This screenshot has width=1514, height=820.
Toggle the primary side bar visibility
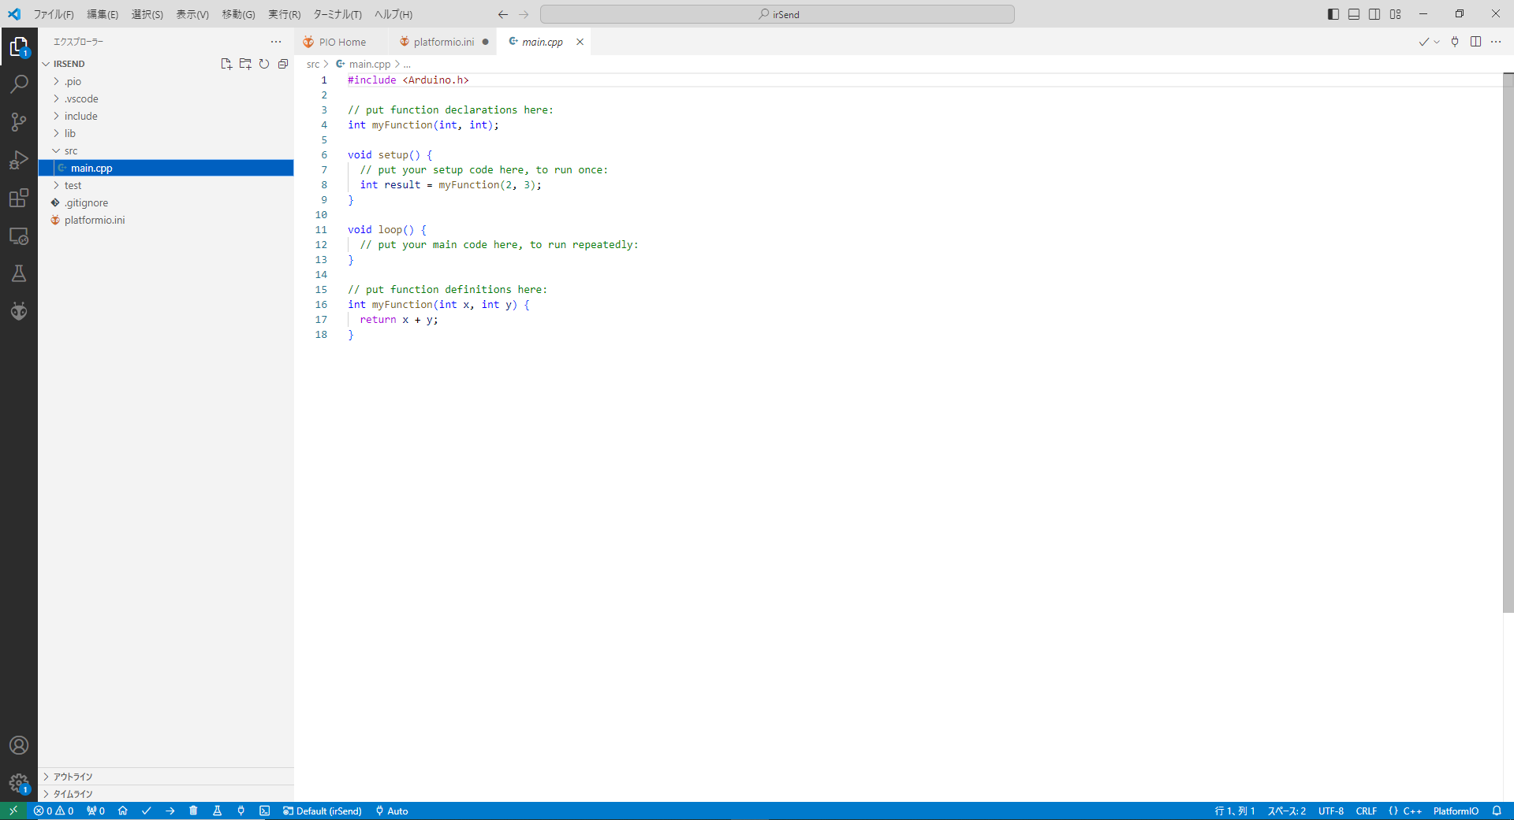click(1333, 14)
